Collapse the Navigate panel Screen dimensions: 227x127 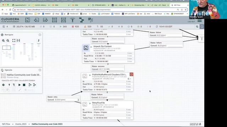40,35
